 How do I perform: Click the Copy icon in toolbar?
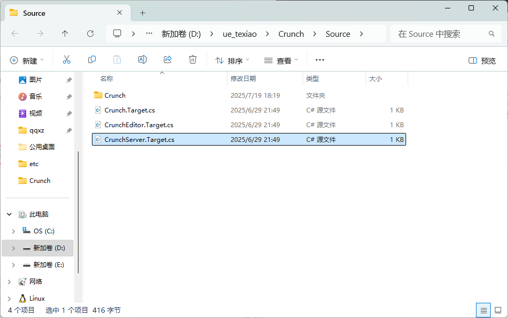pyautogui.click(x=92, y=60)
